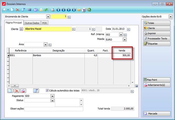Screen dimensions: 175x120
Task: Go to first record navigation button
Action: (x=58, y=10)
